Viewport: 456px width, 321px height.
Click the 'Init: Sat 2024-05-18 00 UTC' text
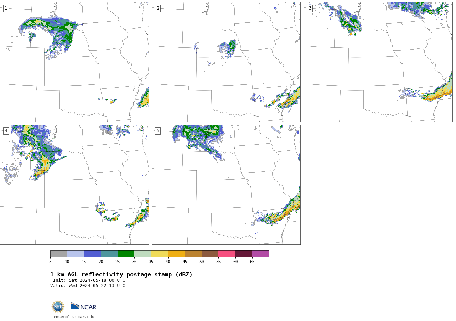click(89, 280)
